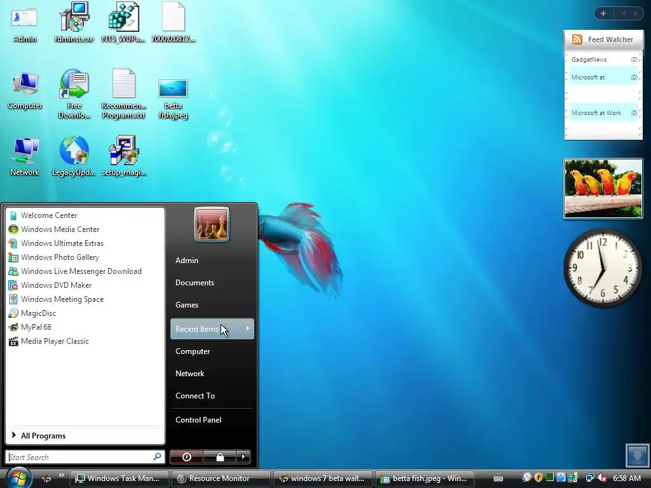Open Microsoft at feed entry
This screenshot has width=651, height=488.
point(604,77)
